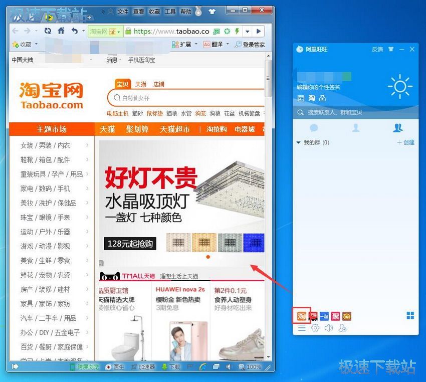Switch to the chat messages tab in AliWangwang
426x382 pixels.
tap(314, 128)
